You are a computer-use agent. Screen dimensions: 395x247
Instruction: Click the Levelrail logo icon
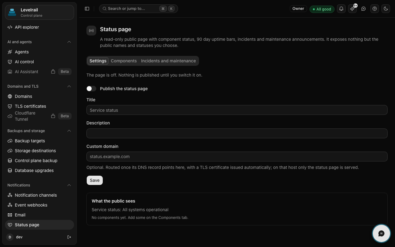click(12, 12)
